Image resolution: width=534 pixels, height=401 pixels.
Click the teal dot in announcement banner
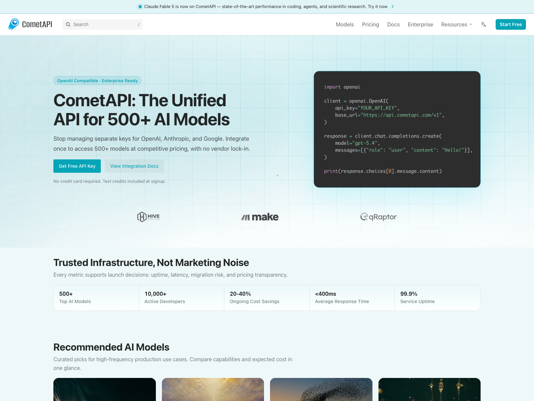tap(140, 7)
